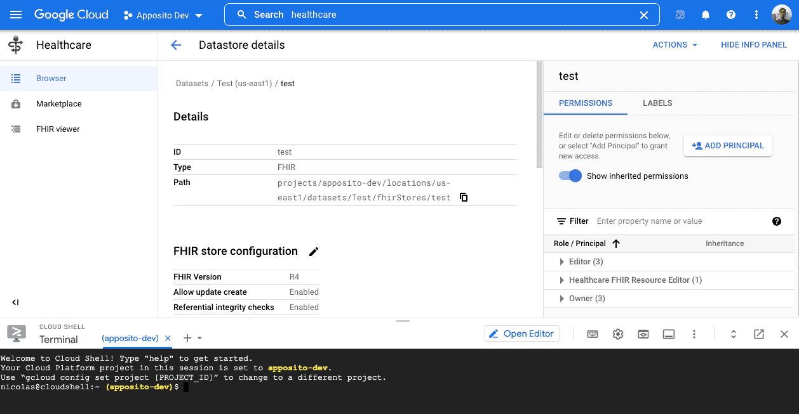799x414 pixels.
Task: Clear the search field with X icon
Action: 643,15
